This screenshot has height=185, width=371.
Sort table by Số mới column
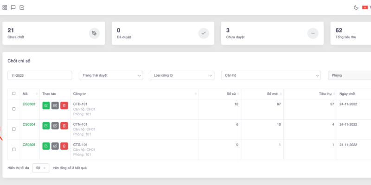point(263,93)
